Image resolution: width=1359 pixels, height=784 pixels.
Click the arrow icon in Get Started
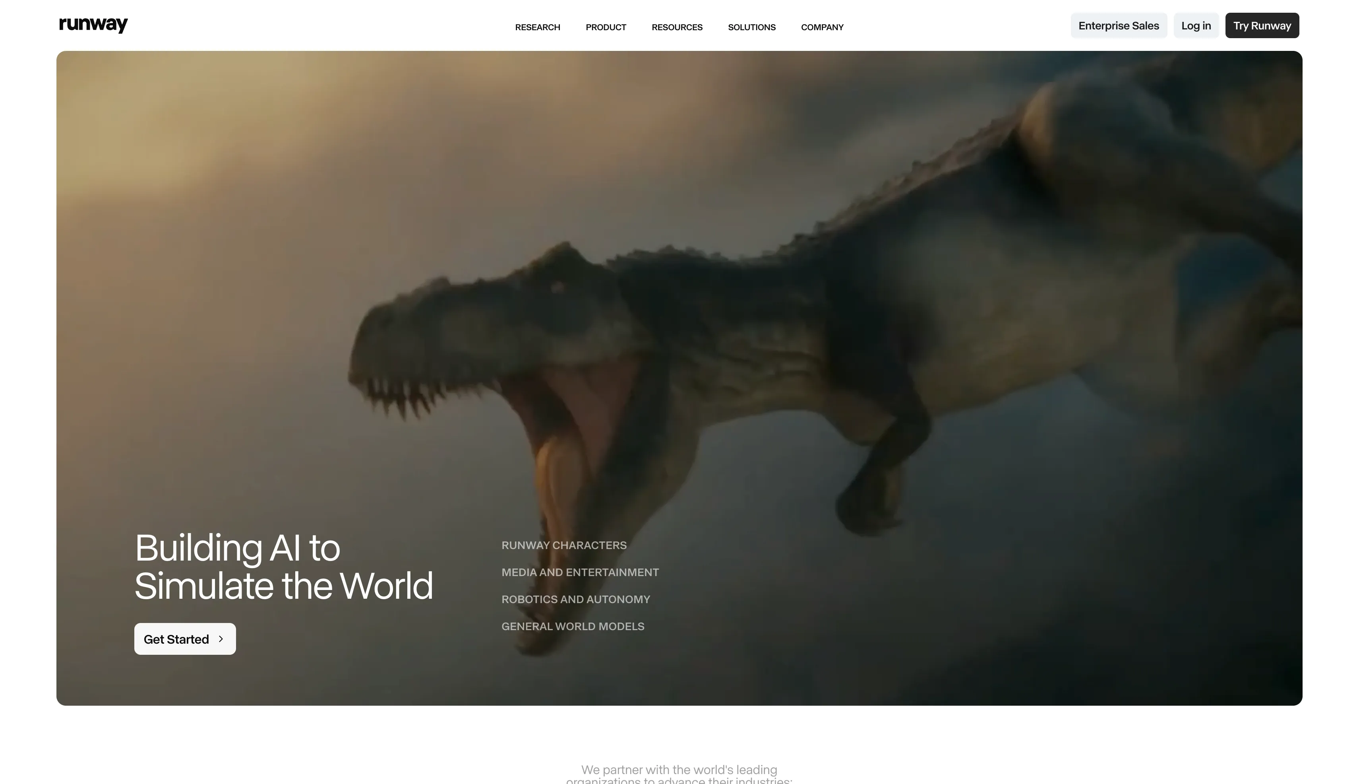pos(221,638)
